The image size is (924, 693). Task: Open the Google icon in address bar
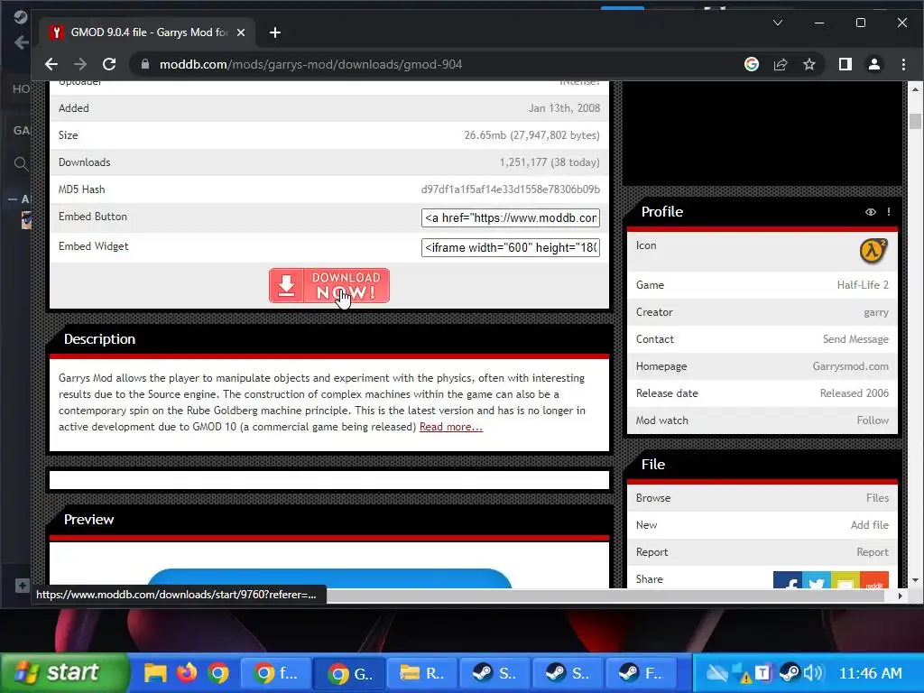point(752,64)
